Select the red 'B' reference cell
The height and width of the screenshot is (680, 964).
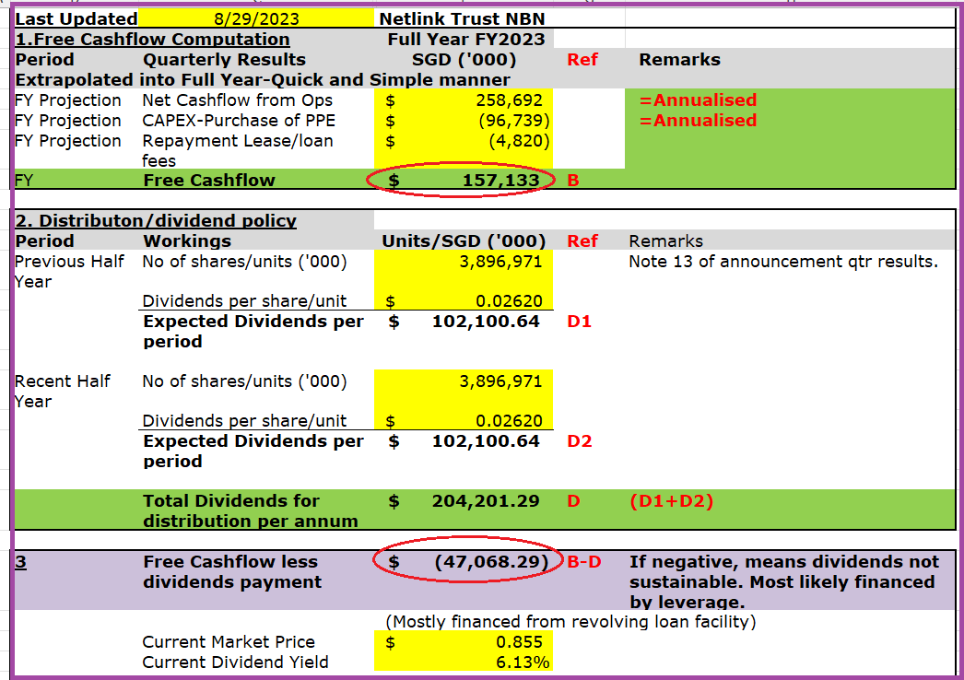click(573, 181)
